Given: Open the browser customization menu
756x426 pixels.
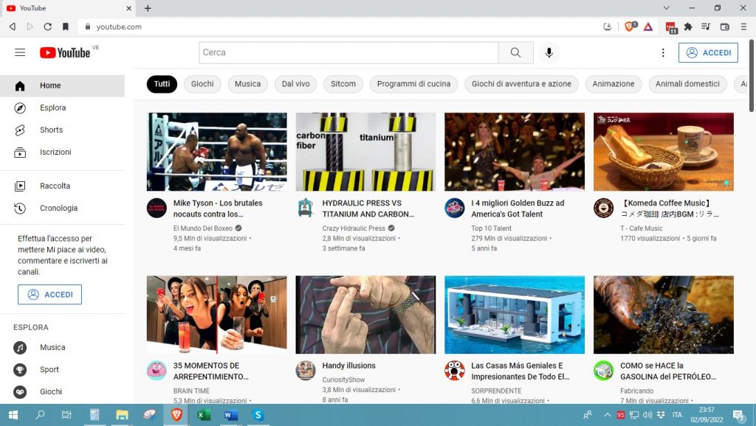Looking at the screenshot, I should [744, 27].
